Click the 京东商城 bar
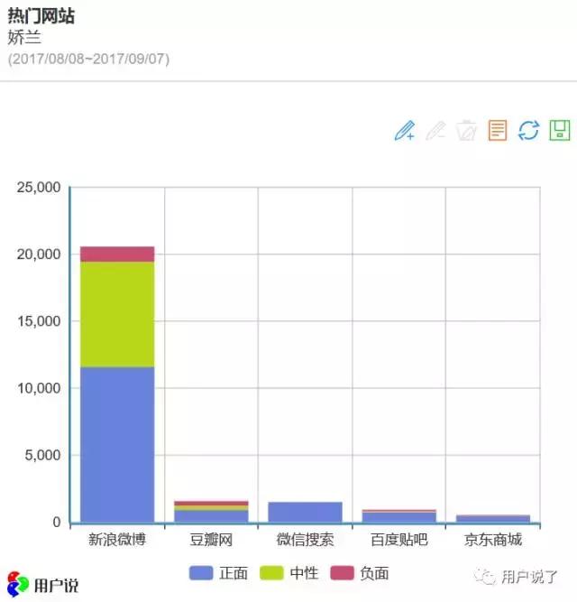Image resolution: width=577 pixels, height=602 pixels. 493,519
